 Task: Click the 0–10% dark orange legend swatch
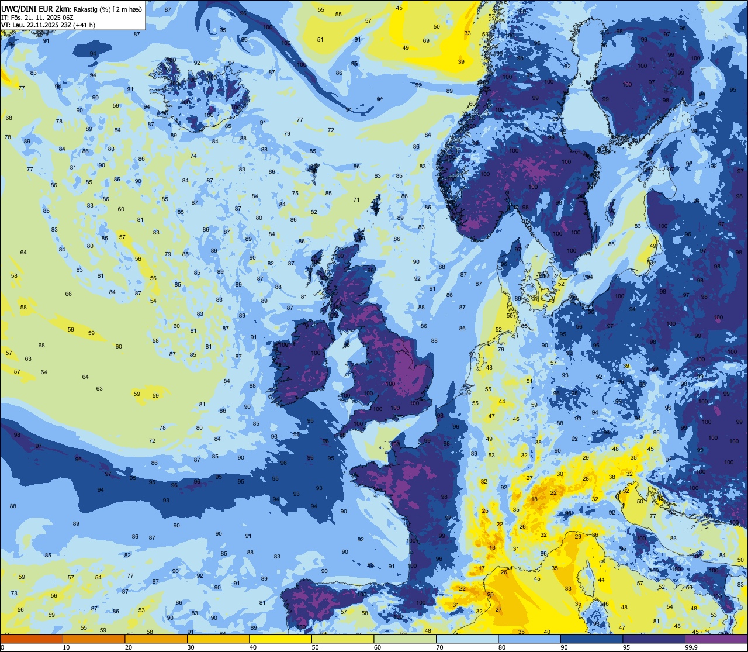32,639
